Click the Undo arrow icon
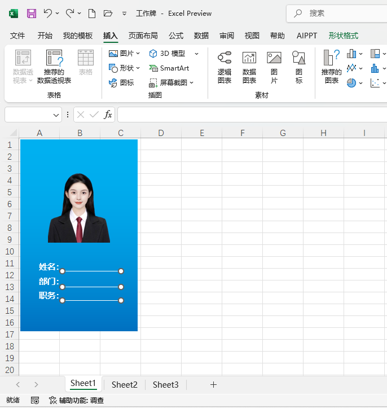 point(48,13)
